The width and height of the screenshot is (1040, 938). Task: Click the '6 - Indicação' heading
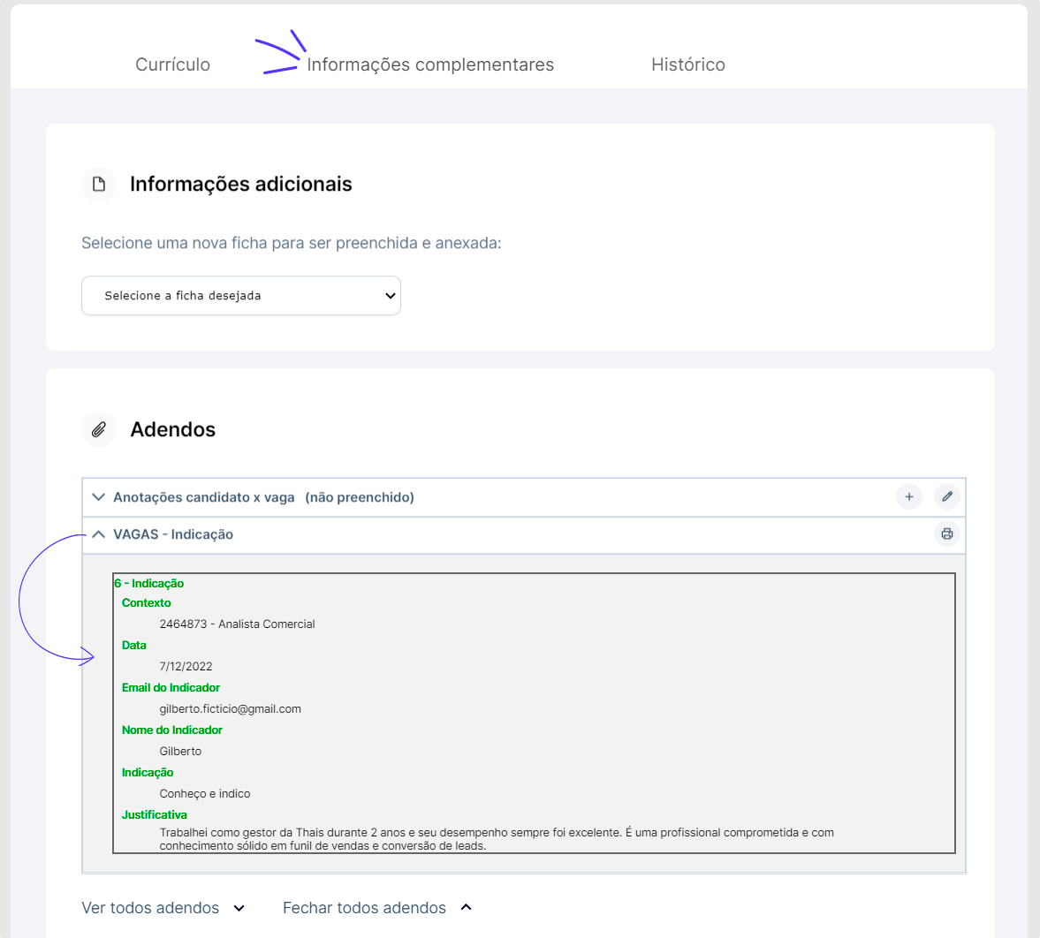[149, 583]
